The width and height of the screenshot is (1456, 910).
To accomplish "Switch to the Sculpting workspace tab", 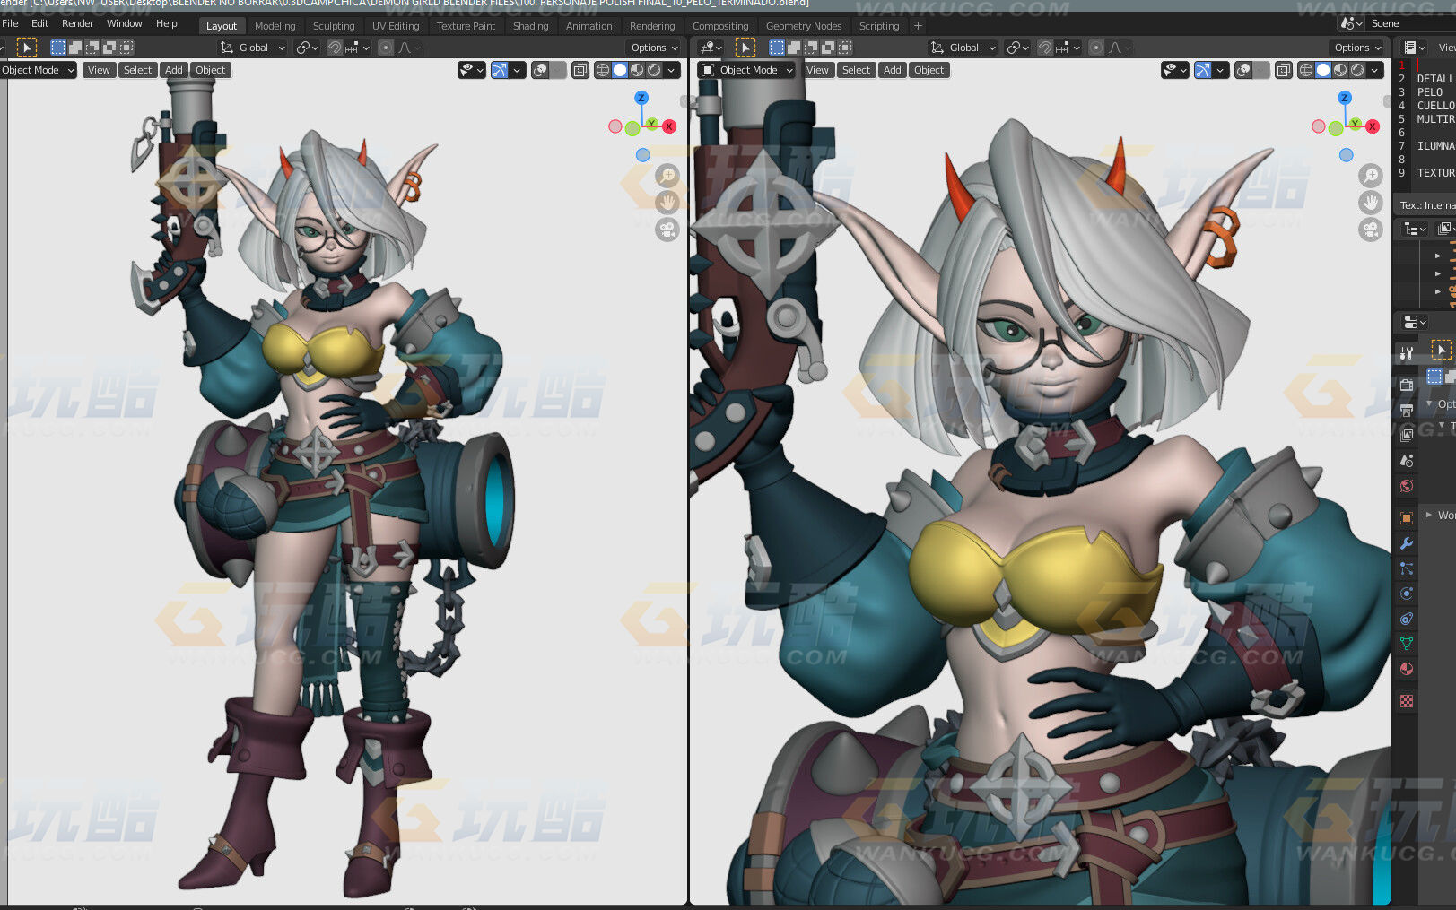I will point(334,26).
